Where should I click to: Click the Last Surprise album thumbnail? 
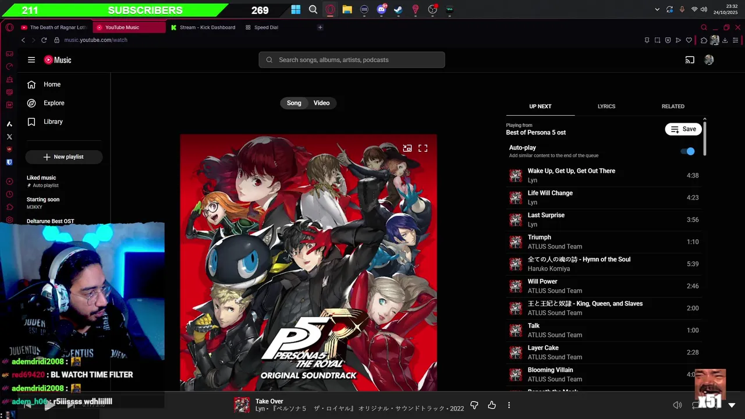(516, 220)
